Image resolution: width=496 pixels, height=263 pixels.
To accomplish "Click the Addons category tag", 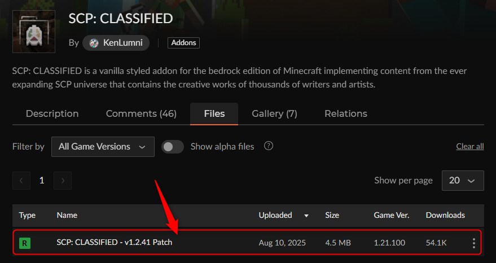I will pos(183,43).
